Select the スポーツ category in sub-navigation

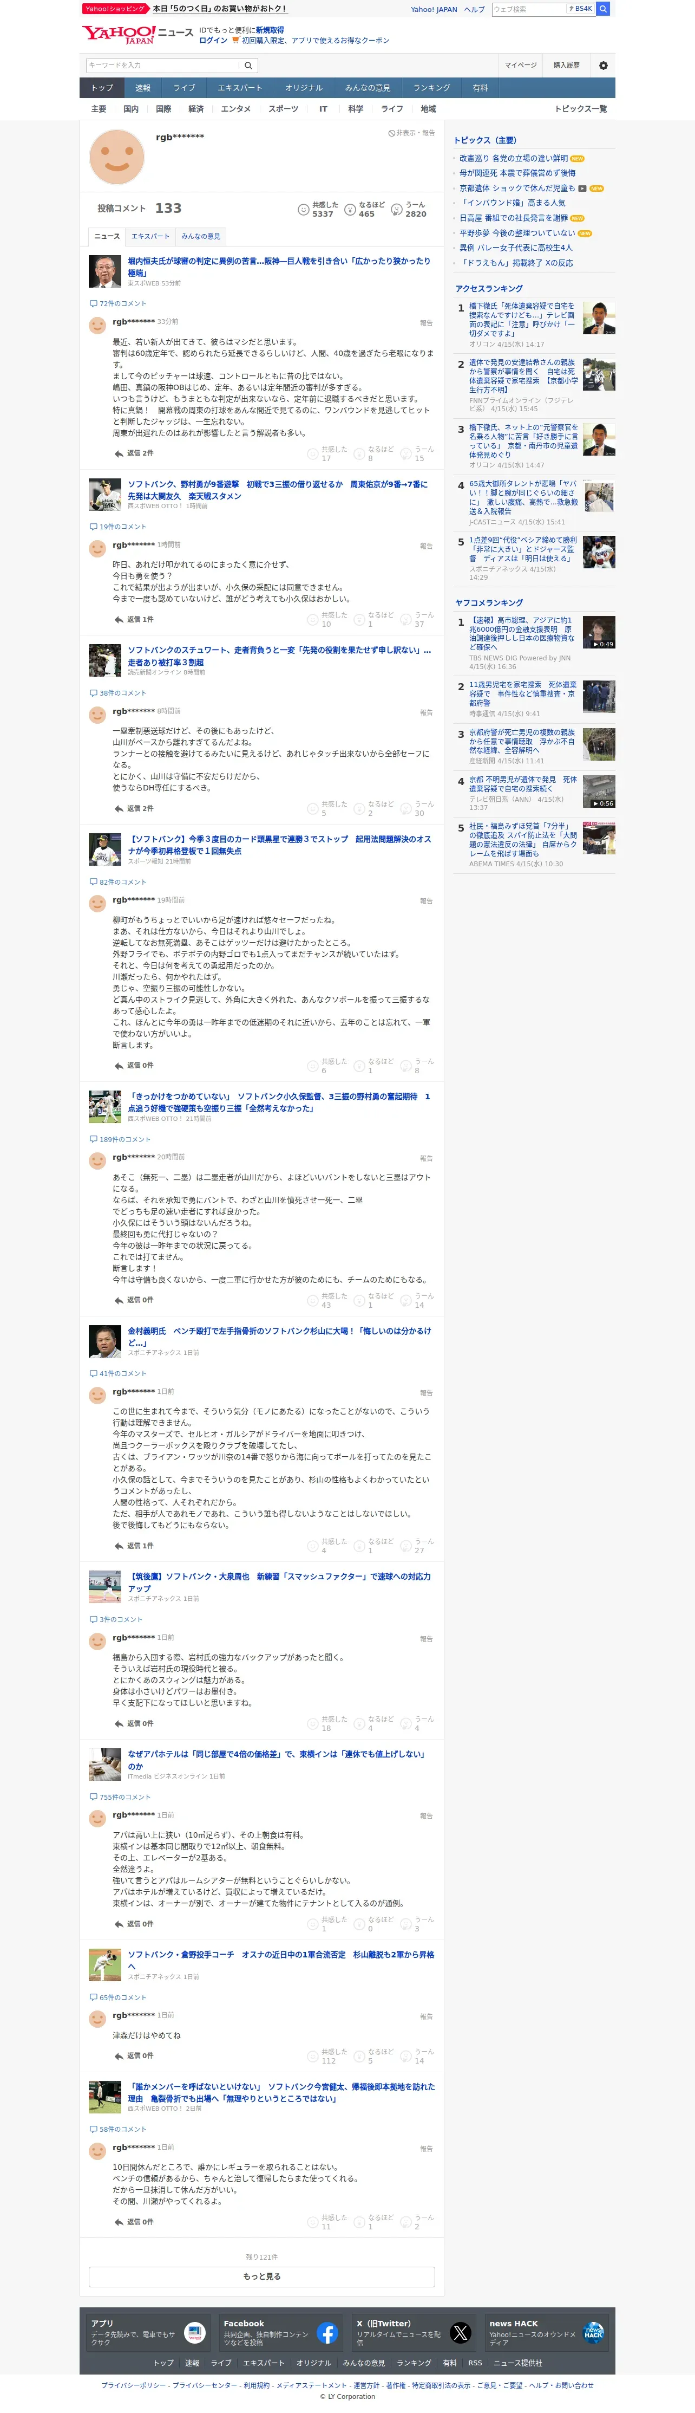click(284, 109)
